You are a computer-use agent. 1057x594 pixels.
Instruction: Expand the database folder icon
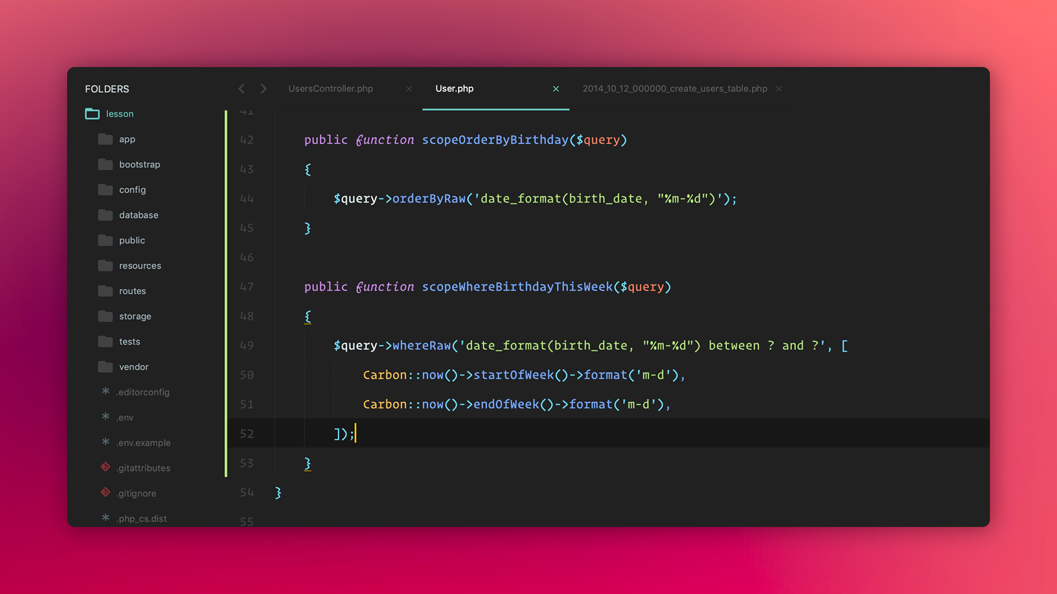pyautogui.click(x=105, y=214)
